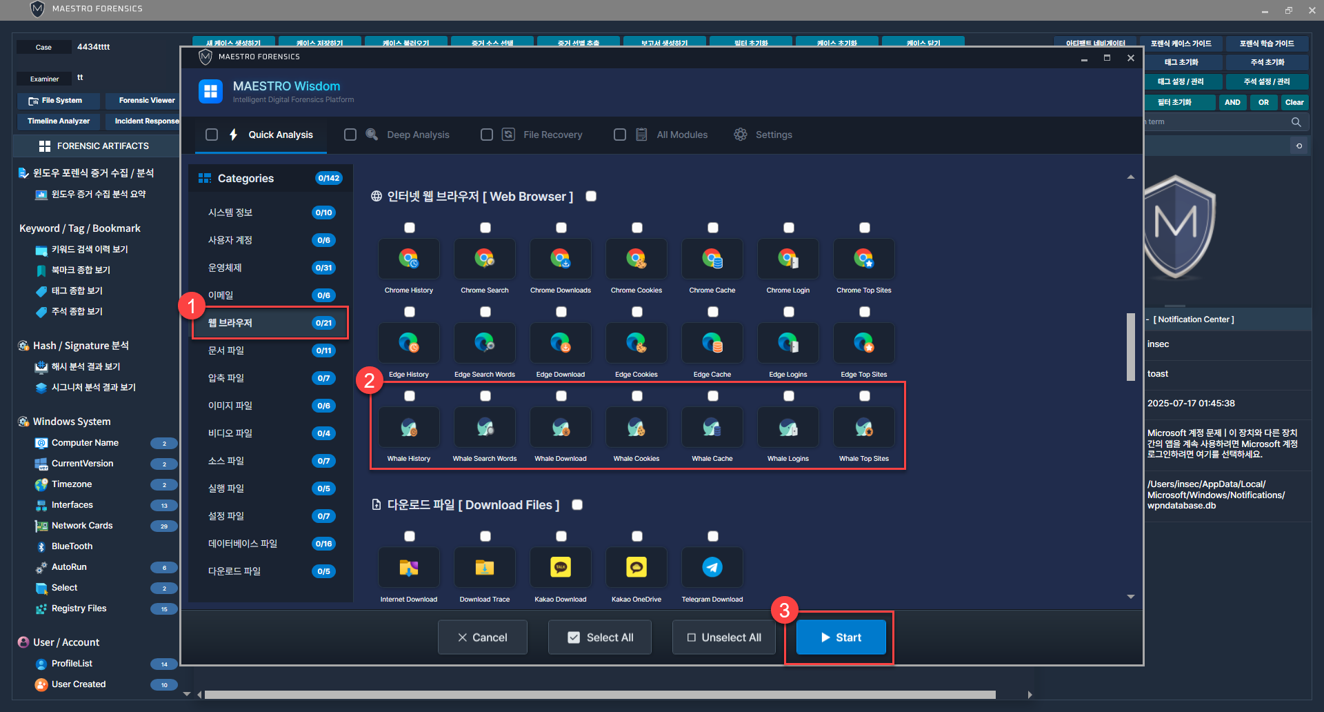Select the Edge Cookies icon

click(636, 344)
